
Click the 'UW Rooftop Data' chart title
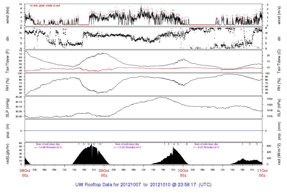point(143,185)
